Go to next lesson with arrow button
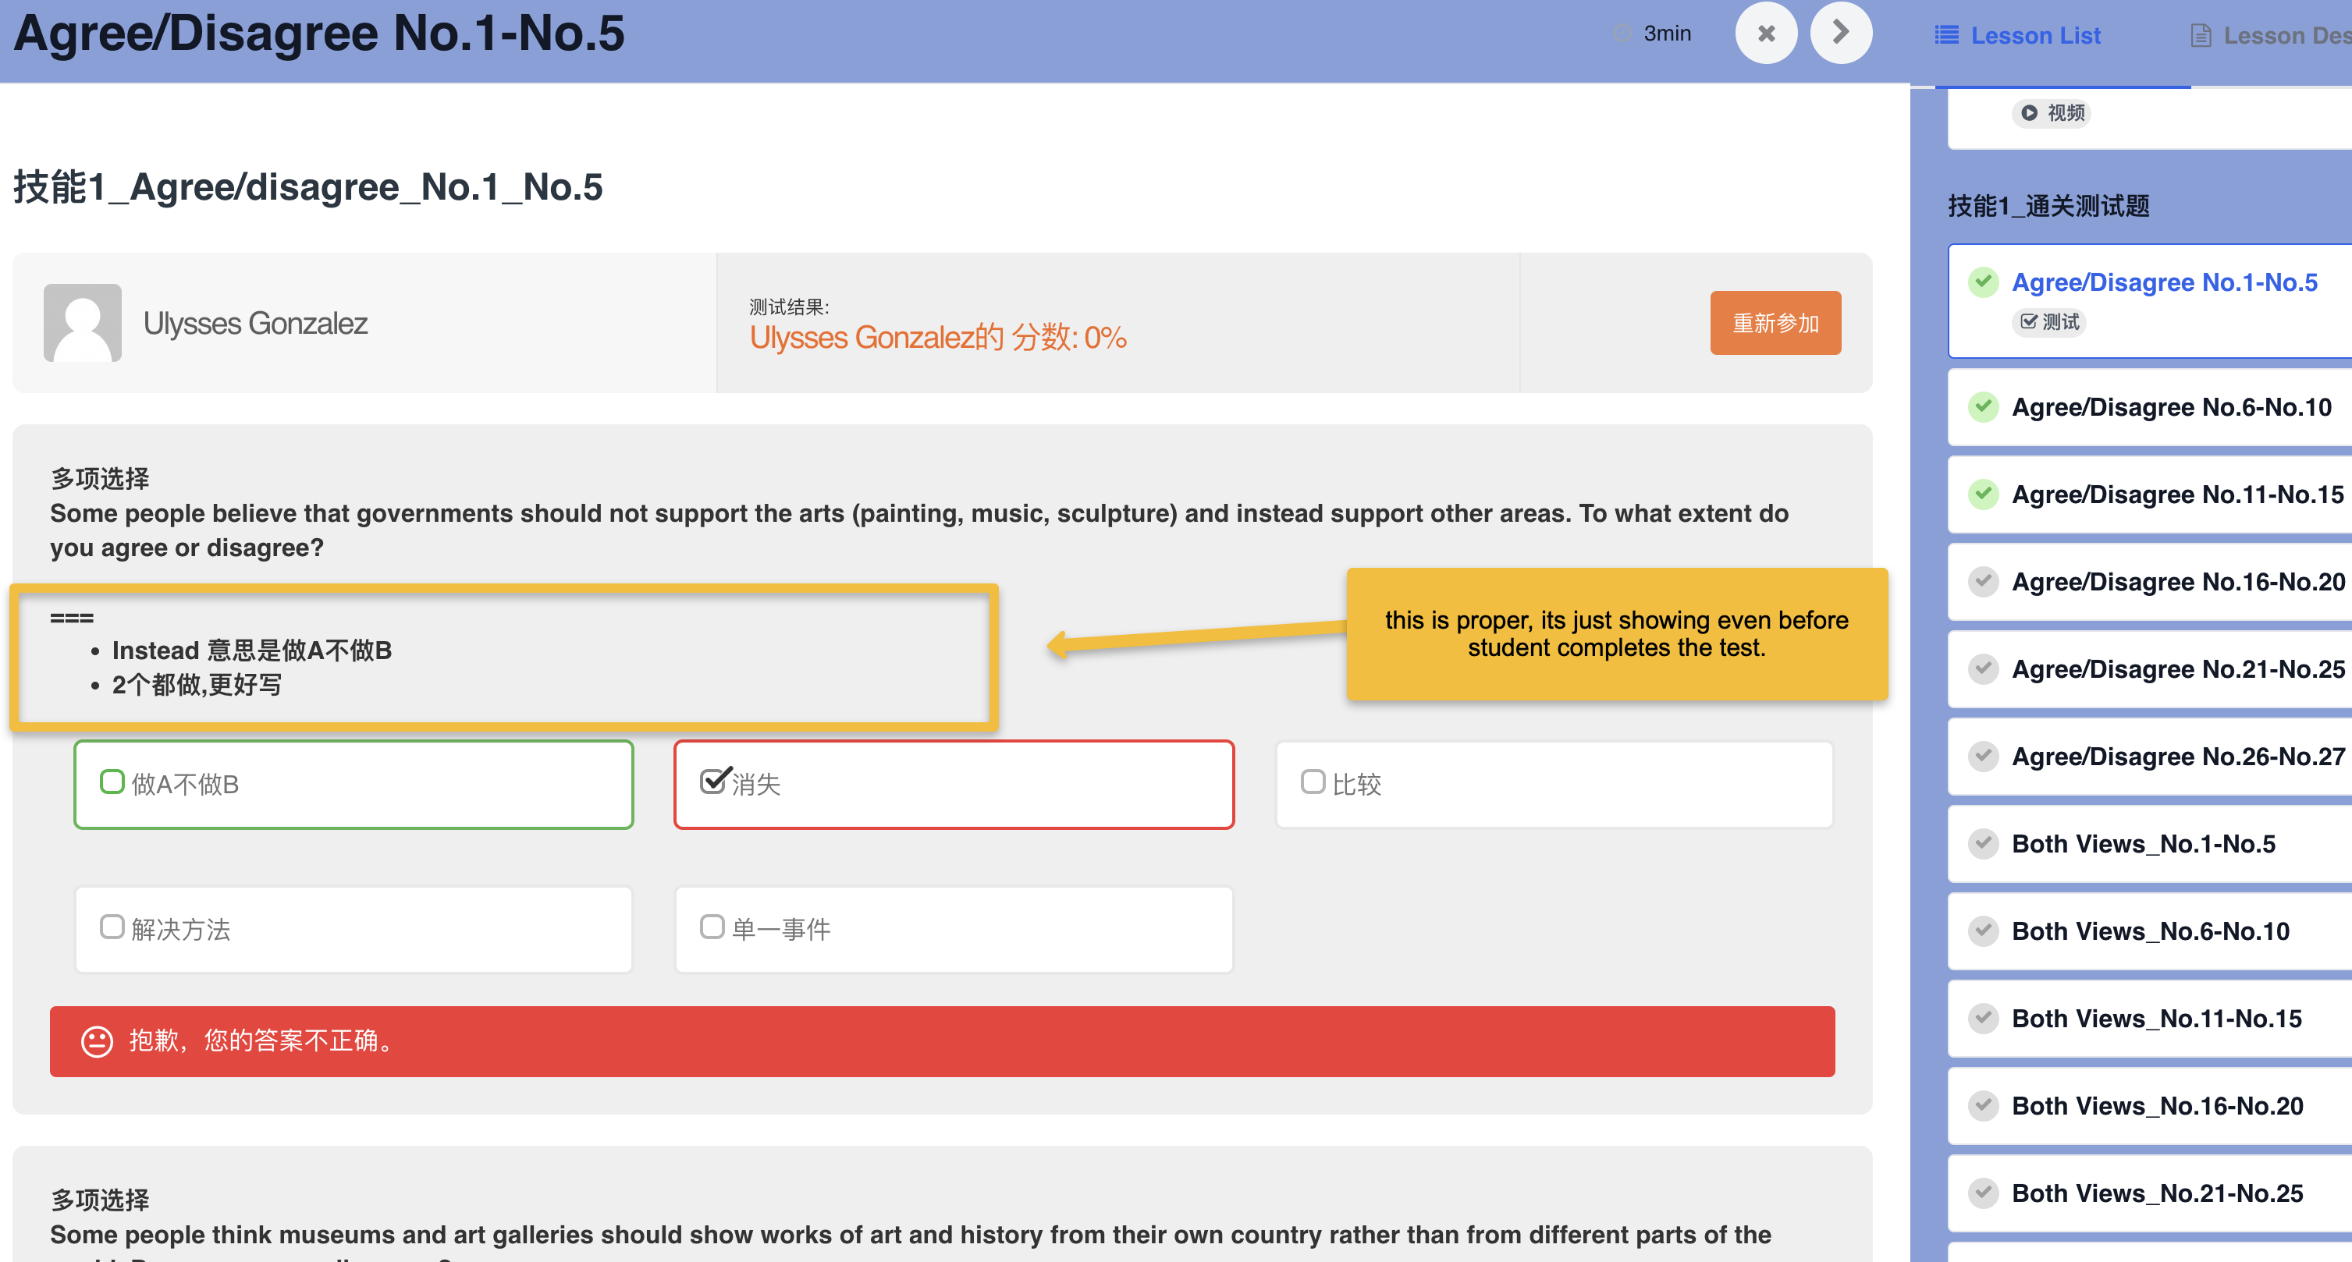The height and width of the screenshot is (1262, 2352). click(1841, 34)
